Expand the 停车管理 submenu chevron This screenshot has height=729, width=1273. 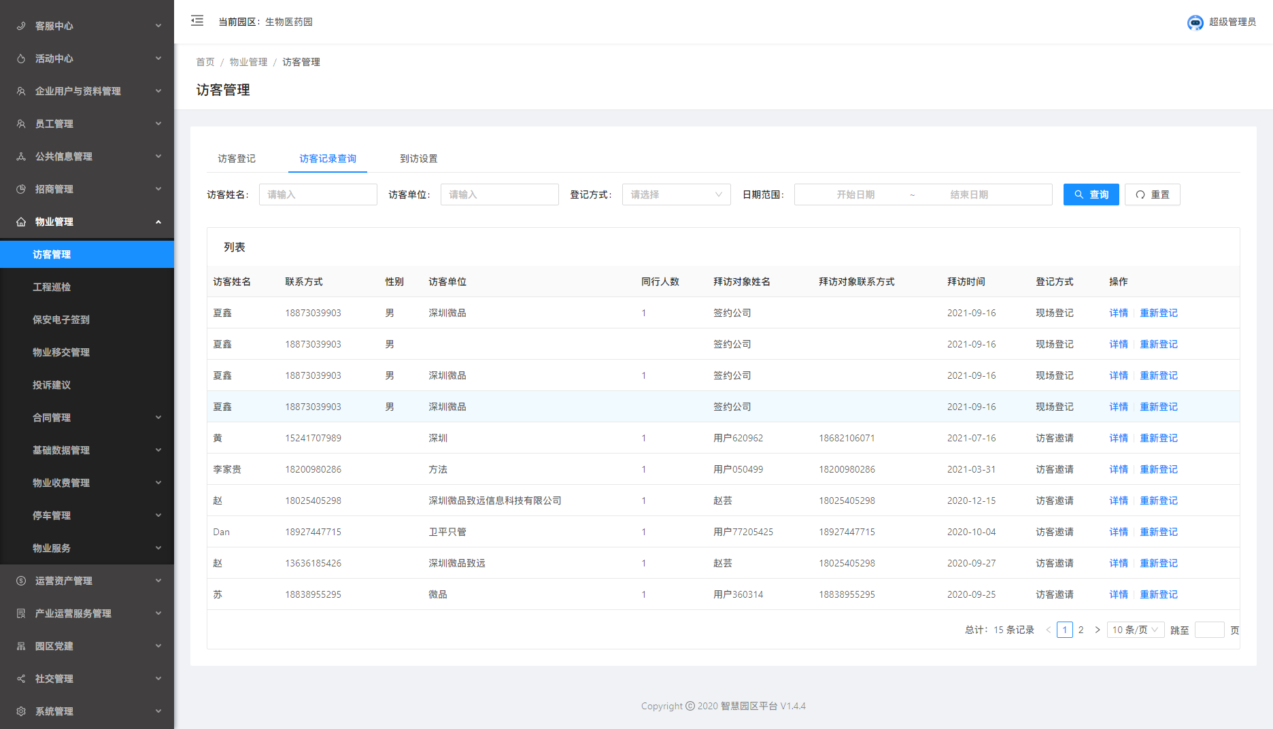(x=158, y=515)
